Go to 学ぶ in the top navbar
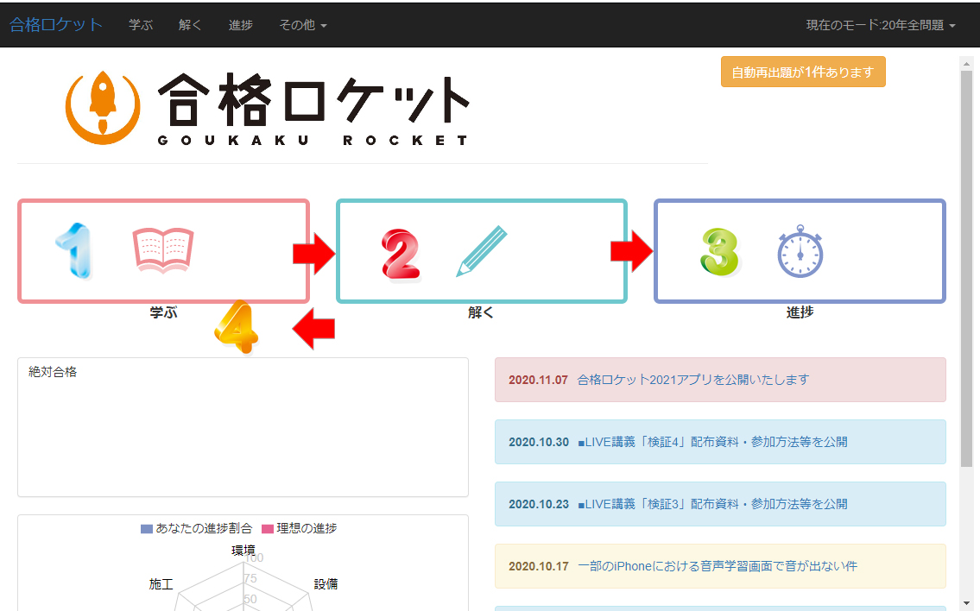 click(x=141, y=25)
